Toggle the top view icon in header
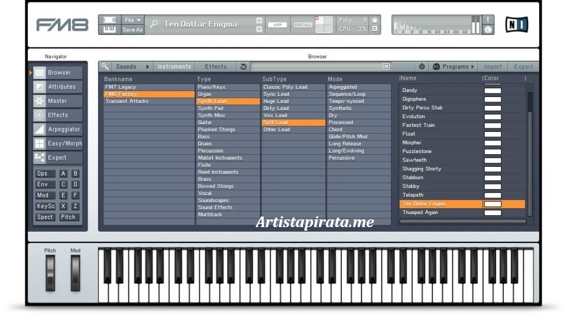 tap(110, 20)
